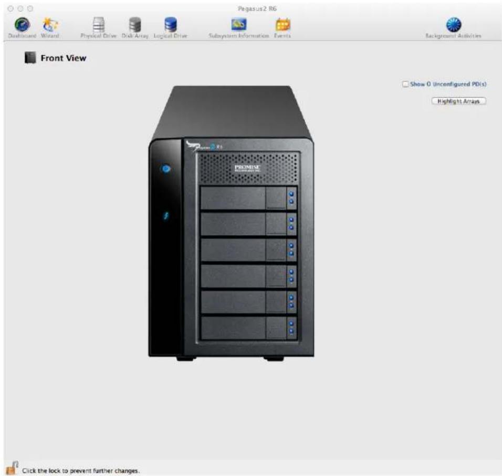Viewport: 502px width, 476px height.
Task: Open Background Activities panel
Action: click(x=453, y=28)
